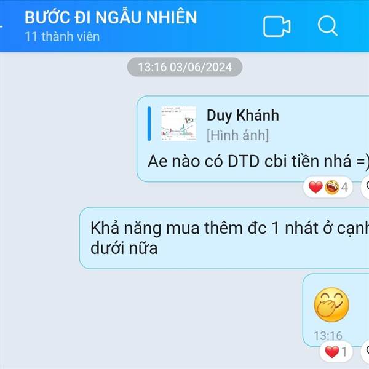Viewport: 369px width, 369px height.
Task: Start a video call in the group
Action: 277,26
